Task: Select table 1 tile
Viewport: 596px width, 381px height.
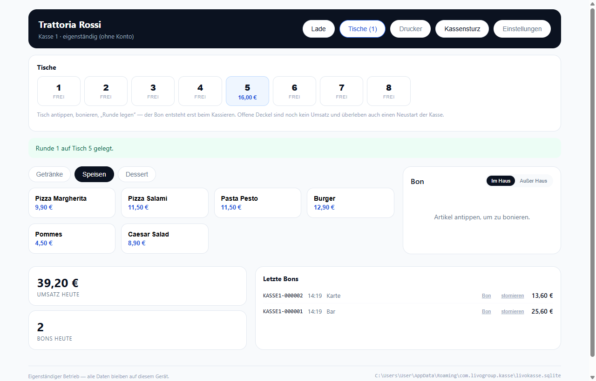Action: 59,91
